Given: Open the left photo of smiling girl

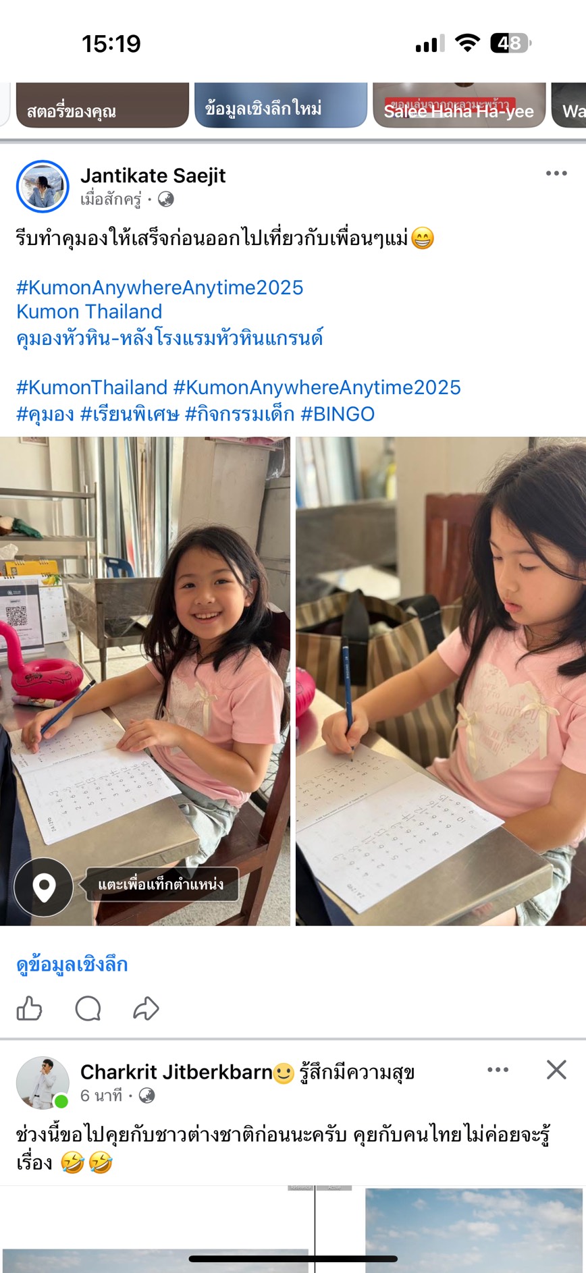Looking at the screenshot, I should [x=145, y=681].
